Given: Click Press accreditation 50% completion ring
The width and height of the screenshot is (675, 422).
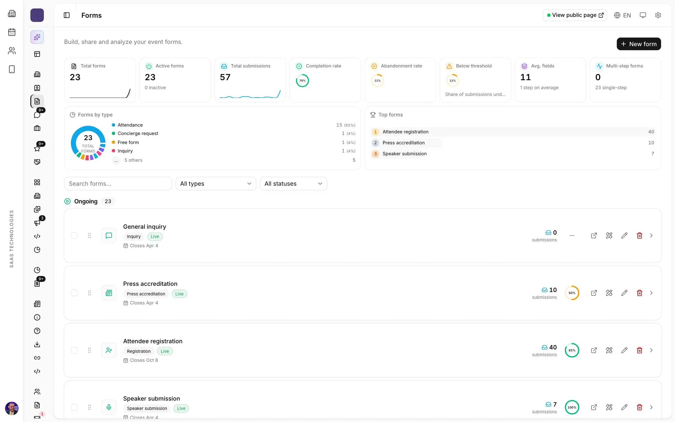Looking at the screenshot, I should point(572,293).
